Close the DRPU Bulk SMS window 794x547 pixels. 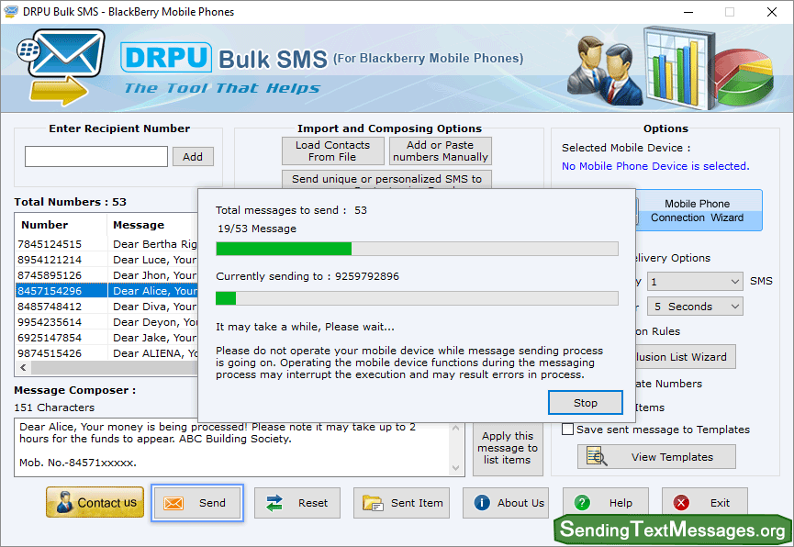(772, 12)
